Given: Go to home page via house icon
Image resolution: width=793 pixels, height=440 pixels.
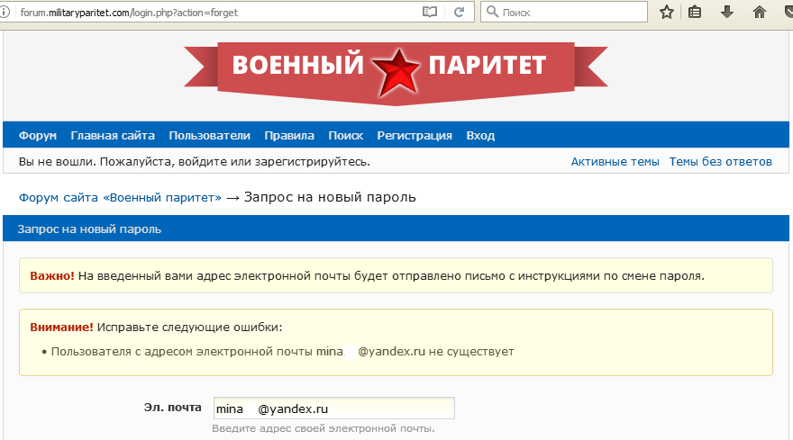Looking at the screenshot, I should pos(759,12).
